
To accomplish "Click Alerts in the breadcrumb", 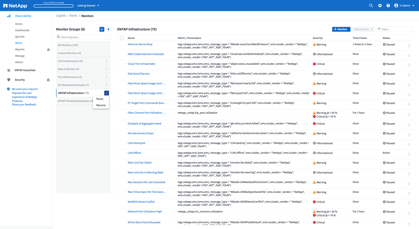I will (x=73, y=16).
